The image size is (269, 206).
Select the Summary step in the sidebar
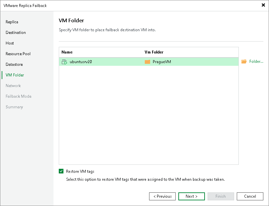point(14,107)
